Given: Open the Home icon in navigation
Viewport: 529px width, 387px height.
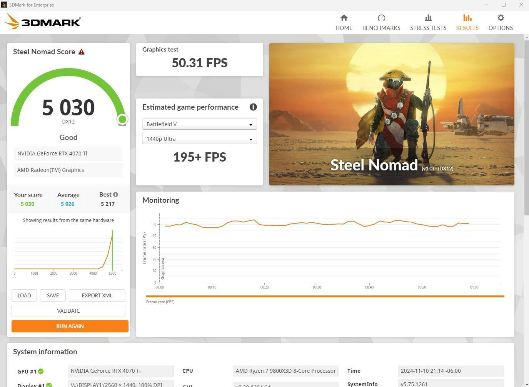Looking at the screenshot, I should [x=344, y=18].
